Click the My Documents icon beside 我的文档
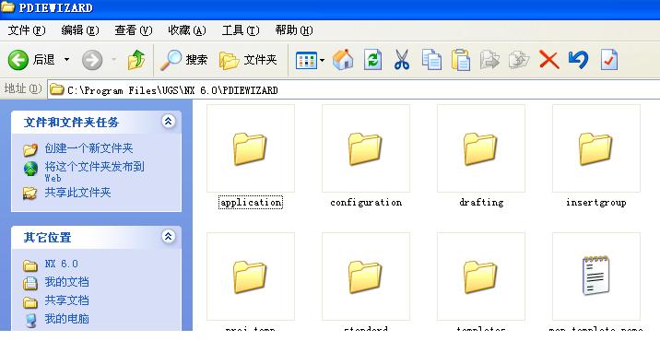The height and width of the screenshot is (341, 660). (30, 283)
